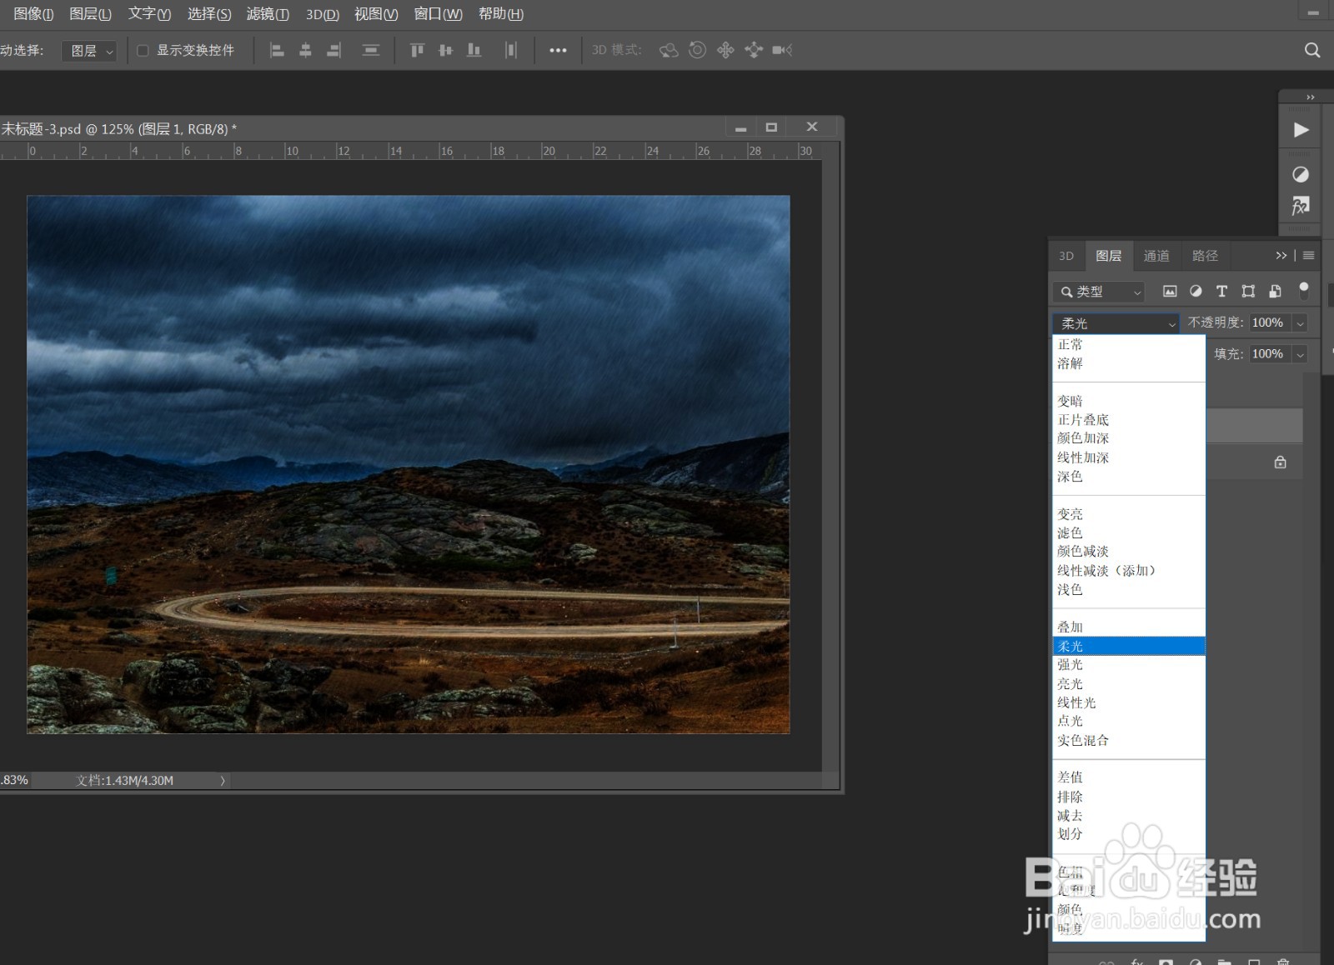Expand the collapsed panel dock double arrow
The width and height of the screenshot is (1334, 965).
tap(1311, 97)
